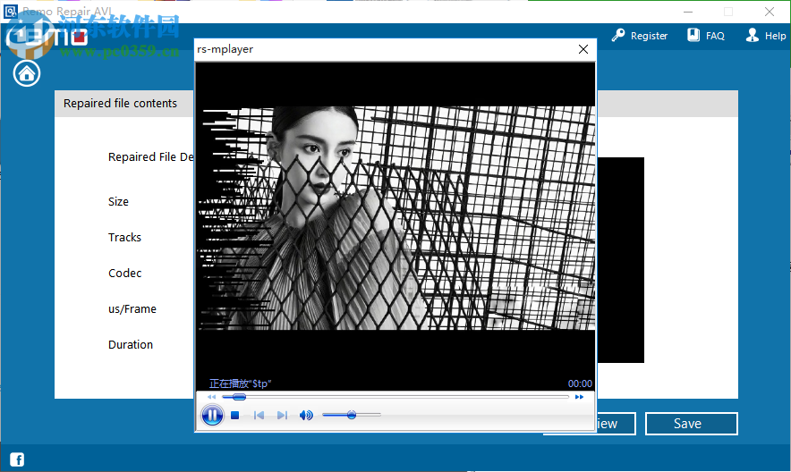The image size is (791, 472).
Task: Open the Help person icon
Action: click(753, 35)
